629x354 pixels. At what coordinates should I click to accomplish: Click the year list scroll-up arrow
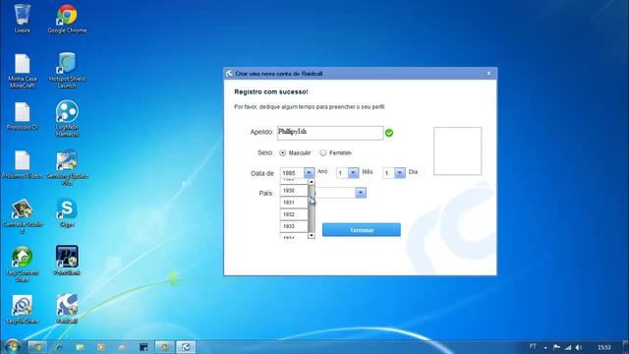(x=312, y=182)
